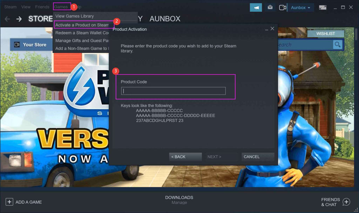Expand the Aunbox account dropdown
Image resolution: width=359 pixels, height=213 pixels.
click(x=300, y=8)
